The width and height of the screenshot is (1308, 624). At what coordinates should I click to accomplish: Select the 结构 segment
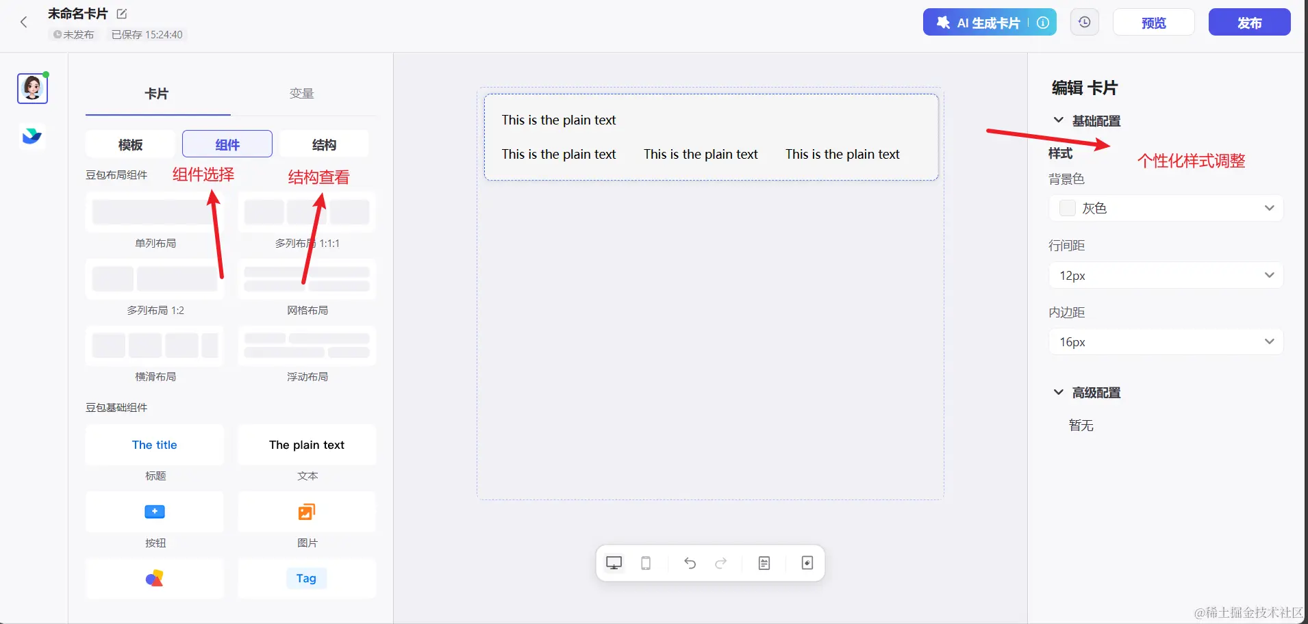pos(324,144)
